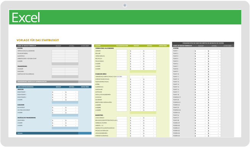The image size is (250, 147).
Task: Click Budget cell for Verwaltung/Allgemeines in overview
Action: click(58, 51)
